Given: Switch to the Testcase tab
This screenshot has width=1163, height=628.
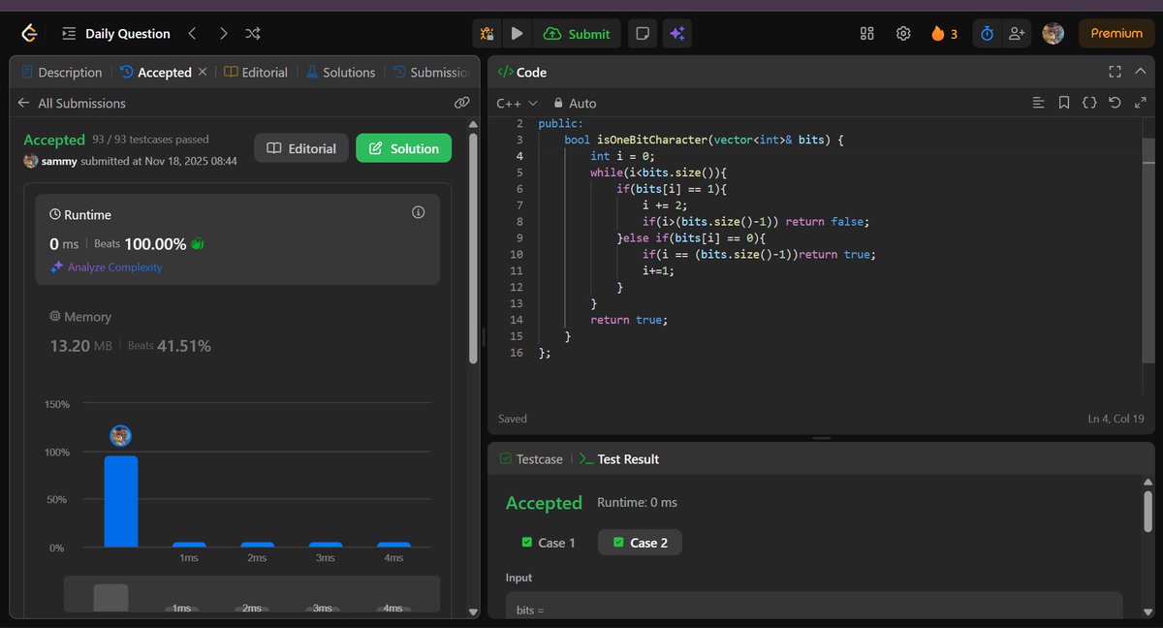Looking at the screenshot, I should pos(531,458).
